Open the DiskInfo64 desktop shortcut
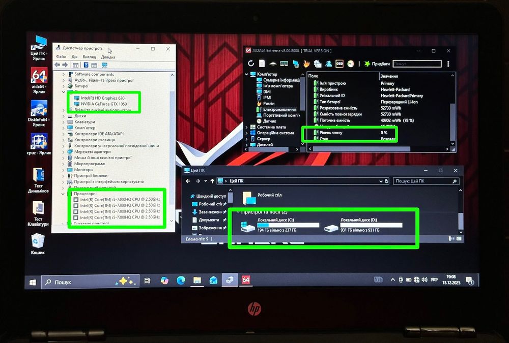Viewport: 509px width, 343px height. [x=39, y=113]
